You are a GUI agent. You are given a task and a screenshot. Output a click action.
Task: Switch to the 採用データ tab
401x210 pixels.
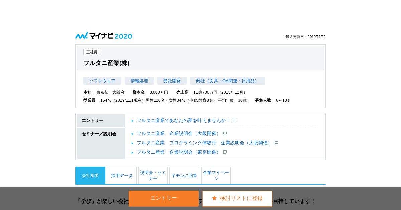pyautogui.click(x=122, y=175)
